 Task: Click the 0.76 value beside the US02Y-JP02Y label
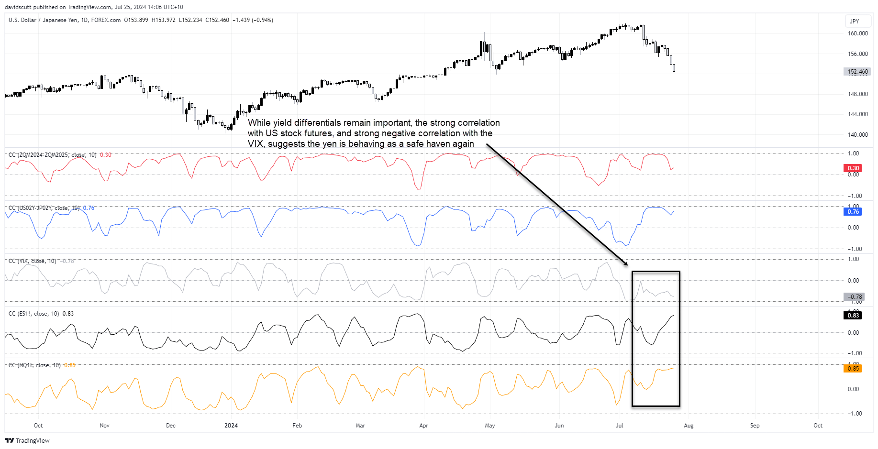point(89,208)
